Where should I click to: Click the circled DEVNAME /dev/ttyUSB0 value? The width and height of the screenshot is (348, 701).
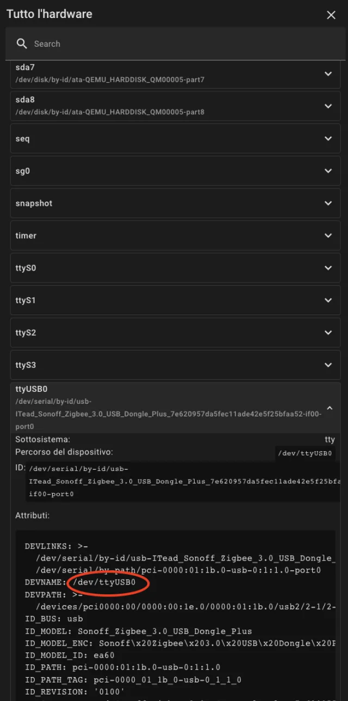108,582
